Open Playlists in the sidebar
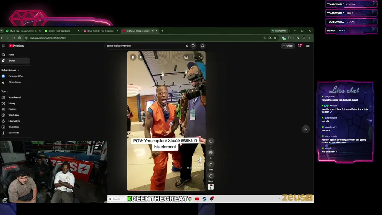The height and width of the screenshot is (215, 382). pos(15,109)
